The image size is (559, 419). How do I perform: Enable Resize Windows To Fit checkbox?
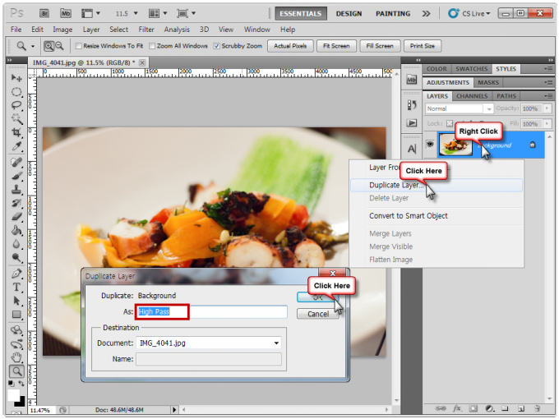79,46
